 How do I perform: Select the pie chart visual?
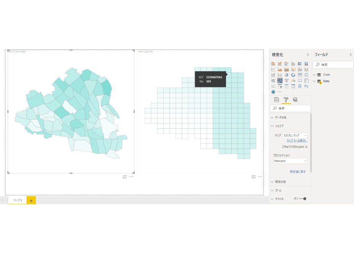tap(287, 75)
